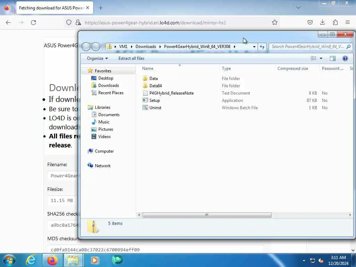
Task: Open the Firefox hamburger menu
Action: (348, 22)
